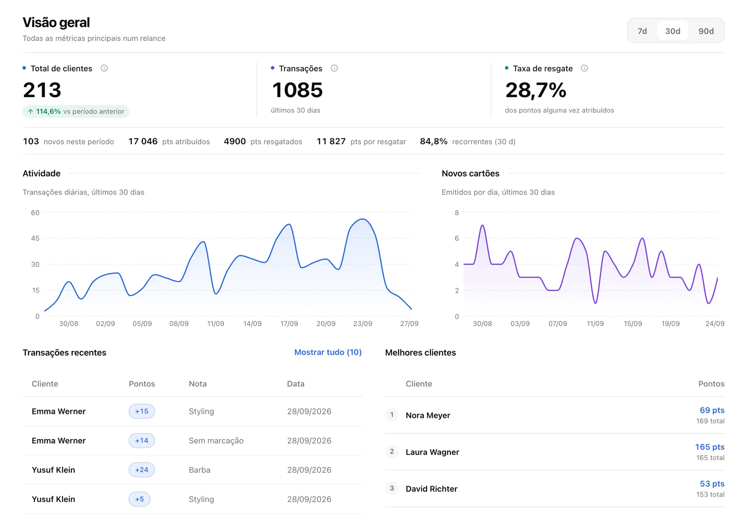Click the Pontos column header in Transações recentes
The height and width of the screenshot is (517, 746).
click(142, 384)
